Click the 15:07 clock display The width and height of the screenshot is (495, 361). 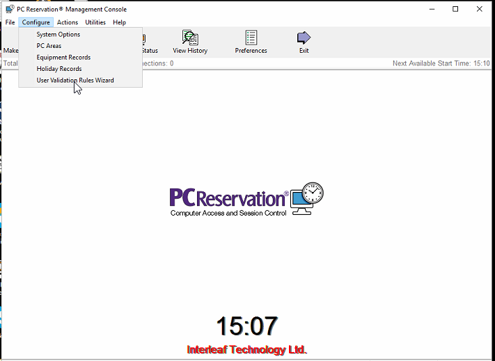[247, 326]
